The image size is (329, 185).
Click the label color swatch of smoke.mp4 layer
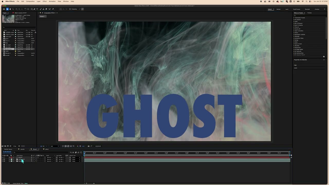pyautogui.click(x=12, y=159)
